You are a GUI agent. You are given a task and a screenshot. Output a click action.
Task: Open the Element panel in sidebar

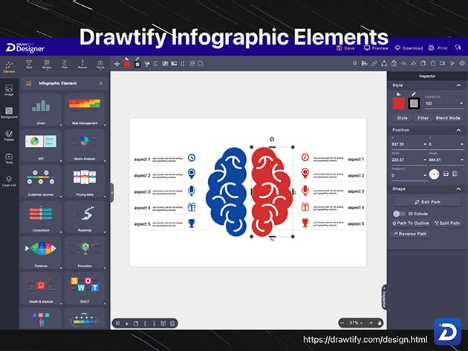point(9,67)
